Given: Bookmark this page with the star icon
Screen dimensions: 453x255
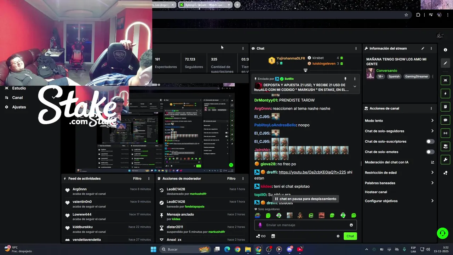Looking at the screenshot, I should tap(406, 15).
